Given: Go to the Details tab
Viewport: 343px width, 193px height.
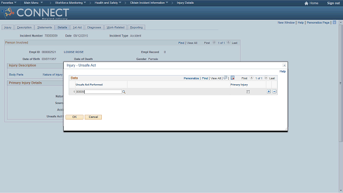Looking at the screenshot, I should (x=62, y=27).
